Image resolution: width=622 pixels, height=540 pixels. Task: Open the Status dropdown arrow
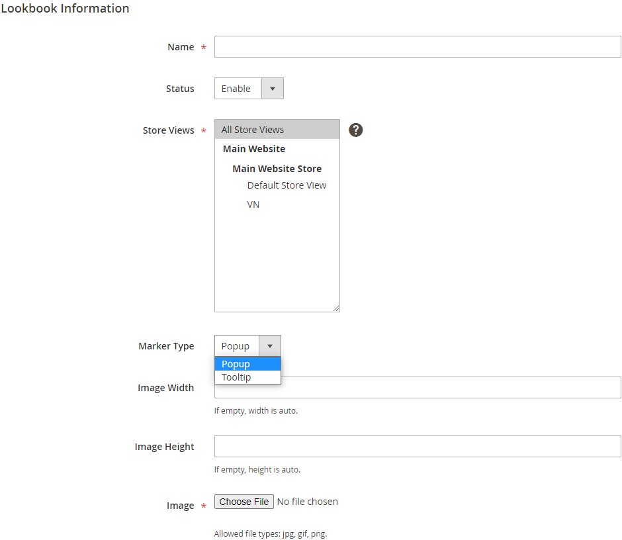click(x=273, y=89)
